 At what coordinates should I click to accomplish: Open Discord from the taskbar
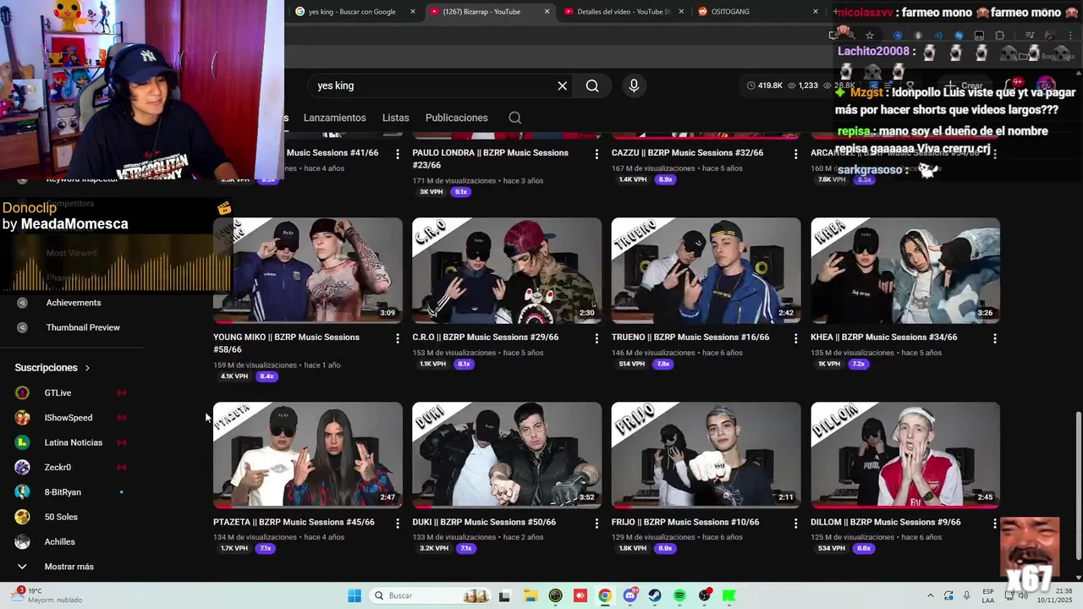629,595
